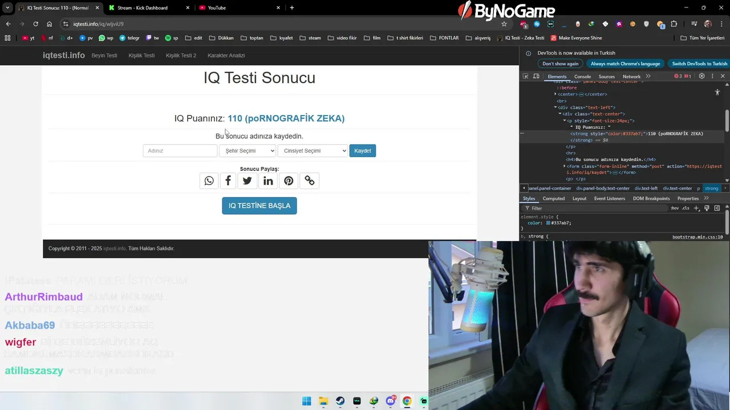
Task: Click Don't show again button
Action: (x=560, y=64)
